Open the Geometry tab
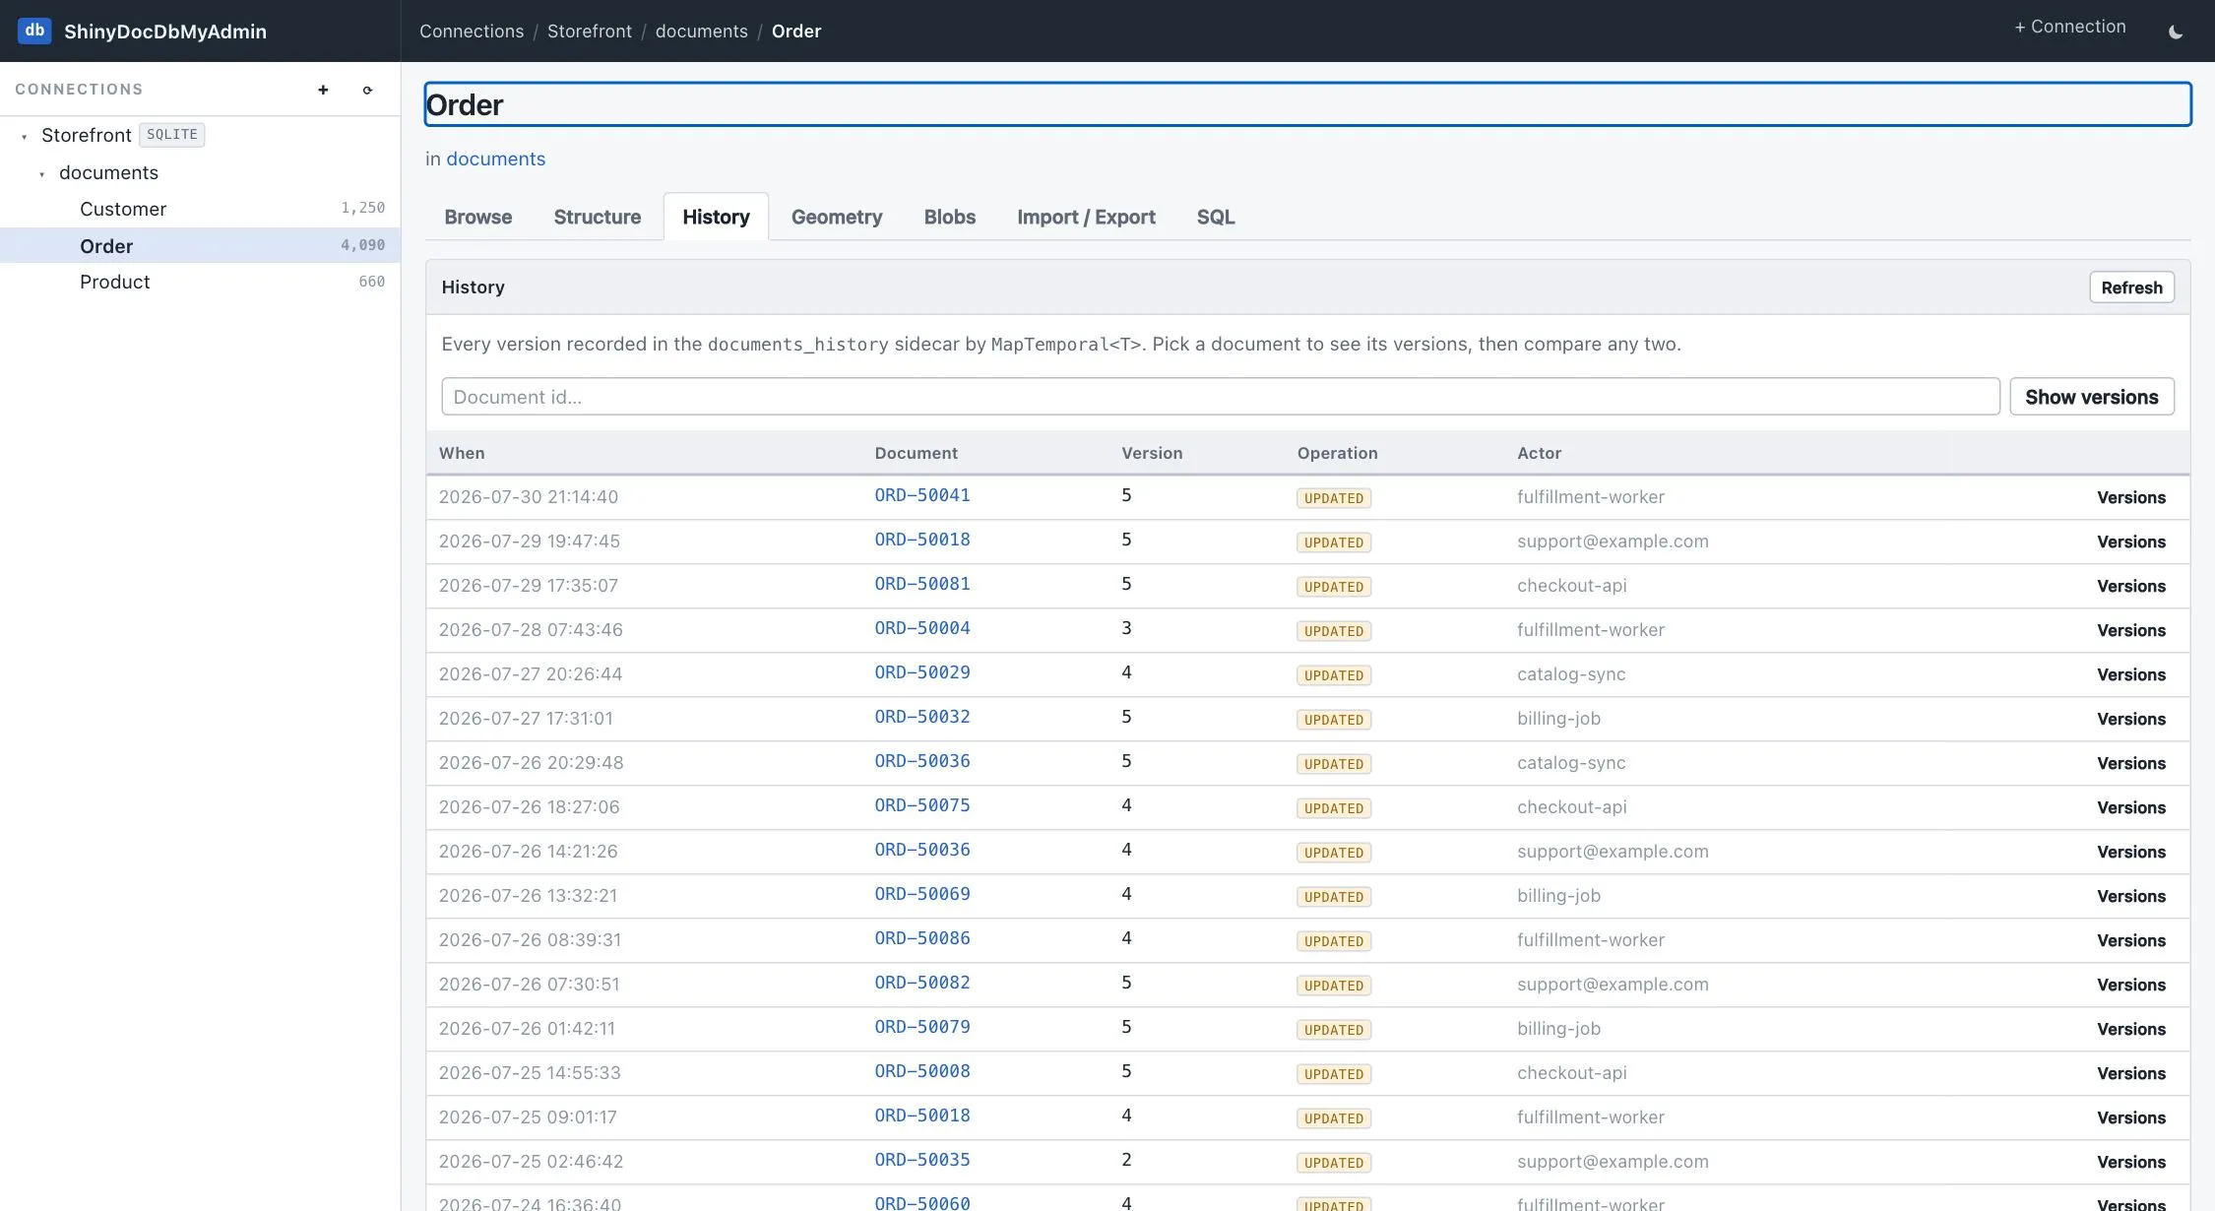This screenshot has height=1211, width=2215. click(x=837, y=217)
